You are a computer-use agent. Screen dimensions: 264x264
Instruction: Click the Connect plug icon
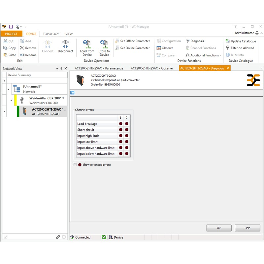[48, 44]
